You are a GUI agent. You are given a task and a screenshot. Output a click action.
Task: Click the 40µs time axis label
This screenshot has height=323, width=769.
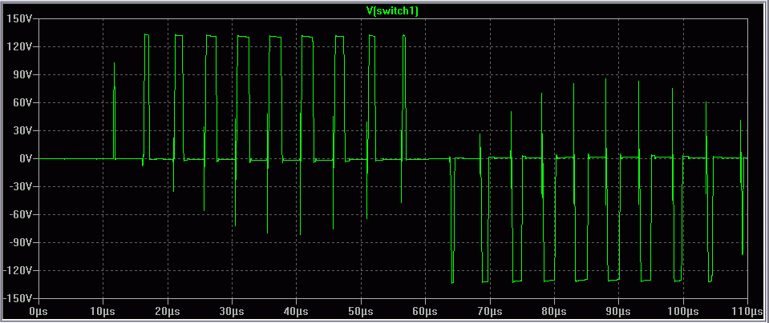296,311
